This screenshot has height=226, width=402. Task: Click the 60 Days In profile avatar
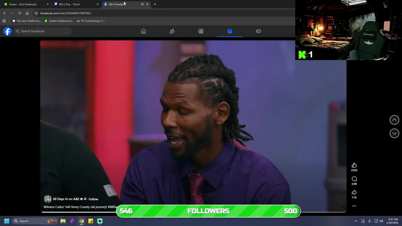(47, 199)
